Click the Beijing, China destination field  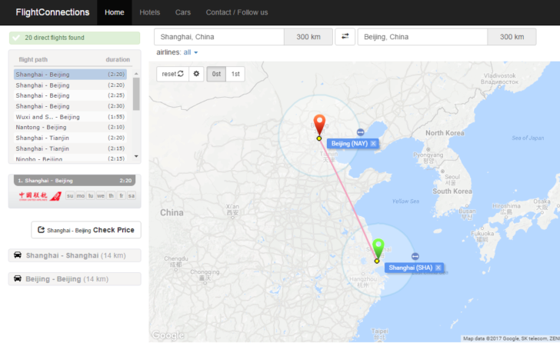422,37
